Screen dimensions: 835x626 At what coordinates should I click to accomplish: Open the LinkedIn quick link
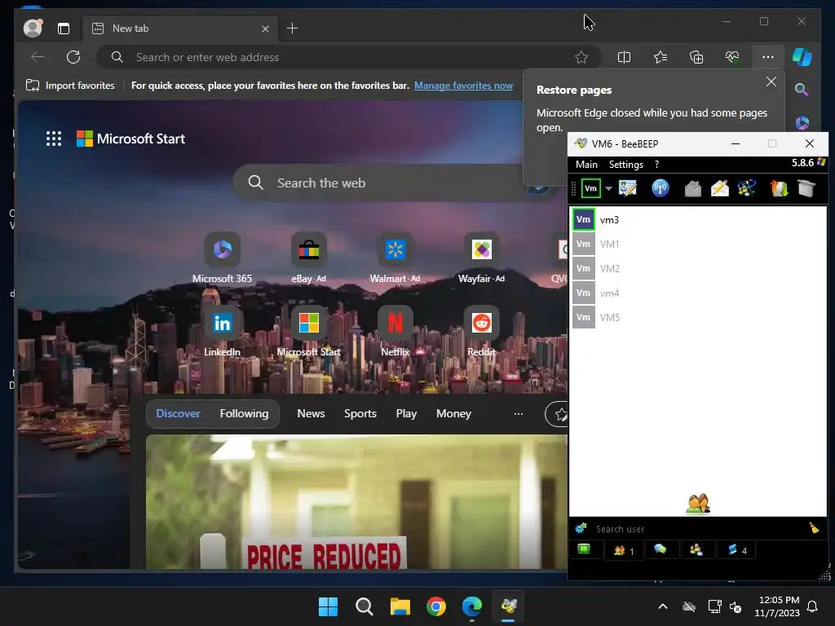pos(222,332)
